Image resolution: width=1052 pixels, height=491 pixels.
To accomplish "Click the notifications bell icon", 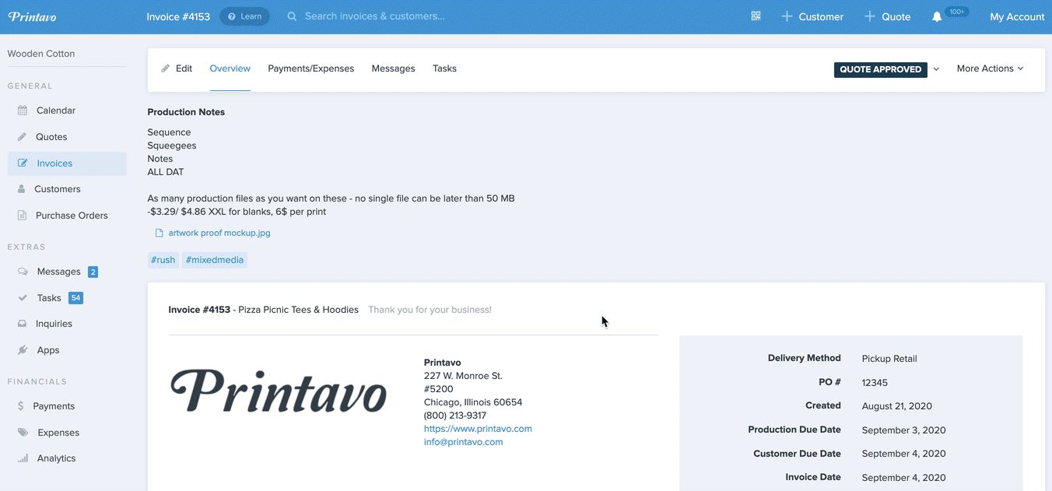I will pyautogui.click(x=937, y=16).
